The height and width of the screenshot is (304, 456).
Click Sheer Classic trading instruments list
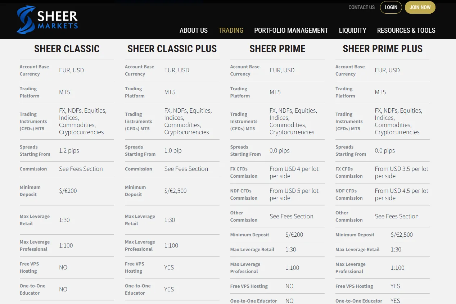[x=83, y=121]
